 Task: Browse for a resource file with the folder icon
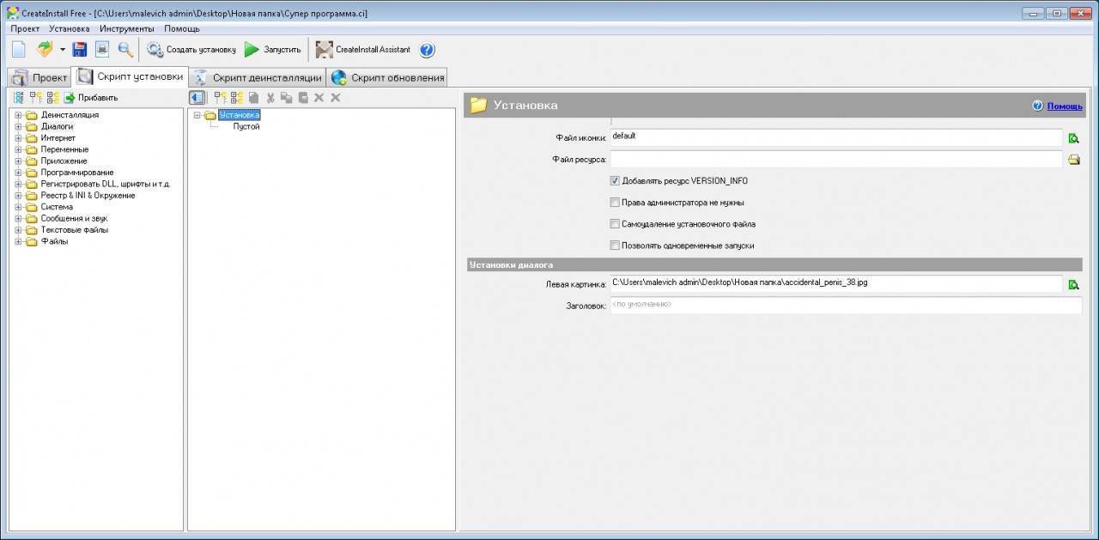coord(1073,160)
